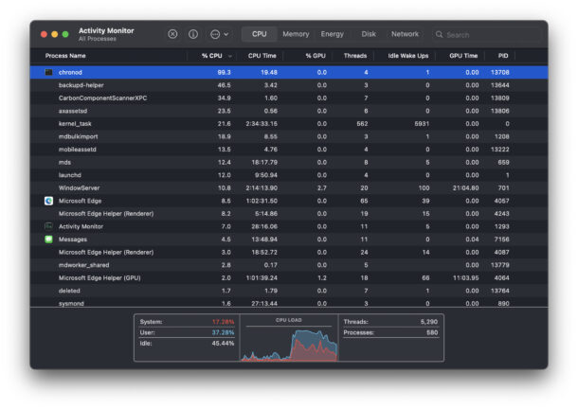
Task: Open the Energy tab
Action: tap(333, 34)
